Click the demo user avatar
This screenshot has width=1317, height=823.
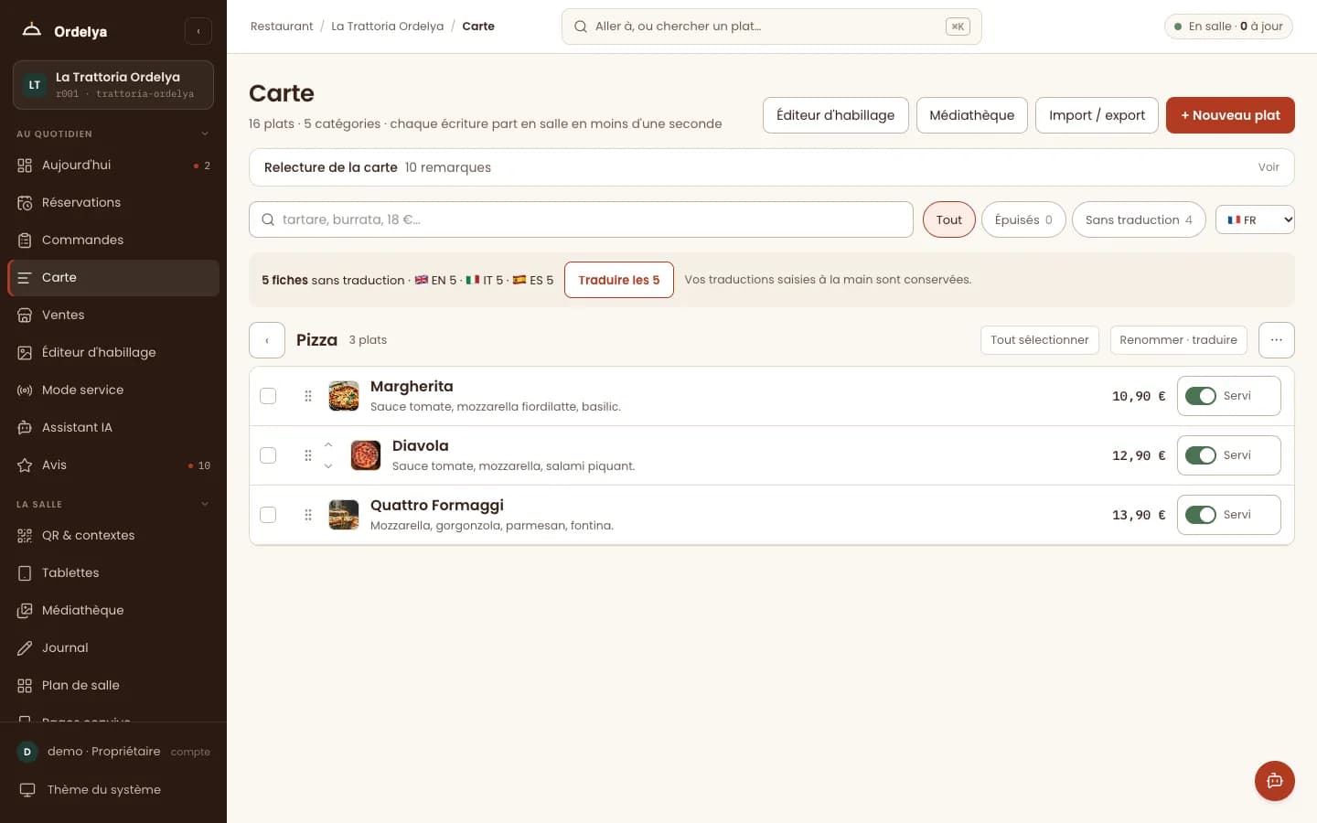pyautogui.click(x=27, y=752)
